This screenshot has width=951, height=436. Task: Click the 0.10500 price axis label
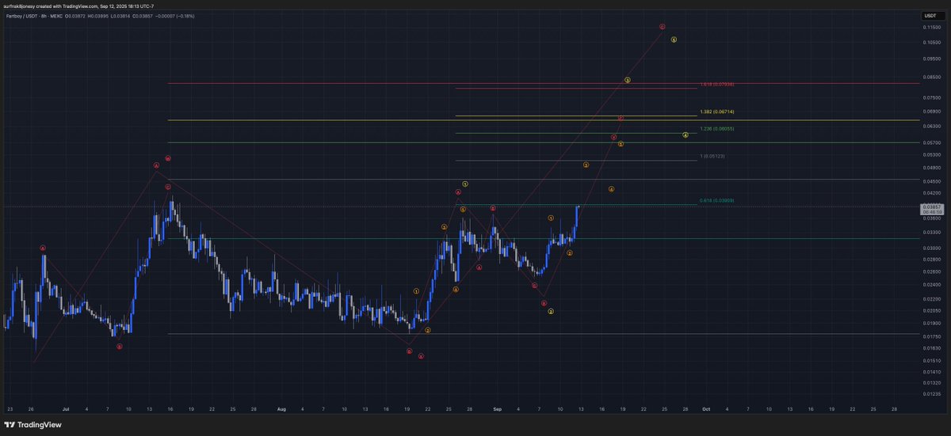[x=930, y=43]
